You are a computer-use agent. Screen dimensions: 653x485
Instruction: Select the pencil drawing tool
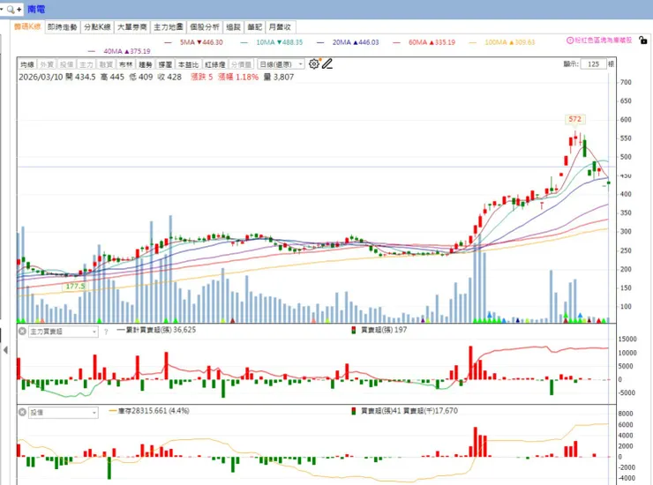coord(327,63)
